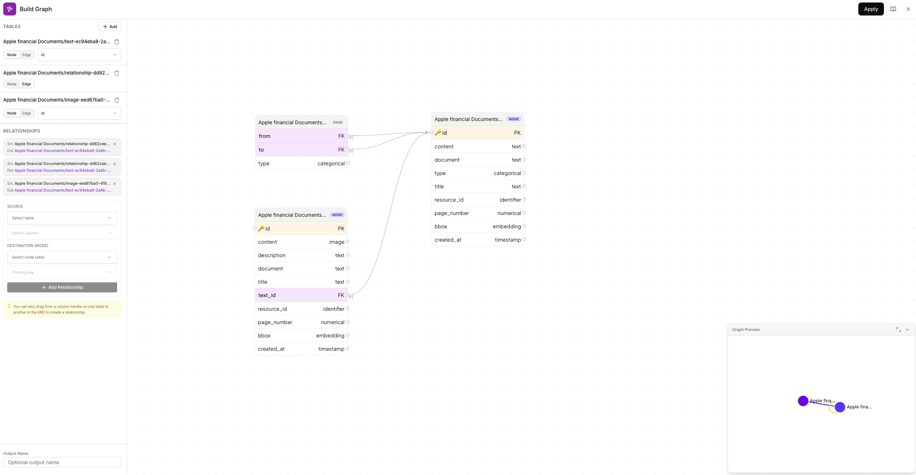Screen dimensions: 916x475
Task: Delete the text-ec94eba8 table using its trash icon
Action: click(x=116, y=42)
